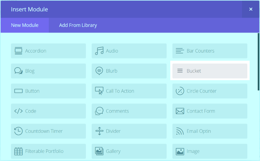The height and width of the screenshot is (161, 260).
Task: Select the Circle Counter percent icon
Action: coord(180,91)
